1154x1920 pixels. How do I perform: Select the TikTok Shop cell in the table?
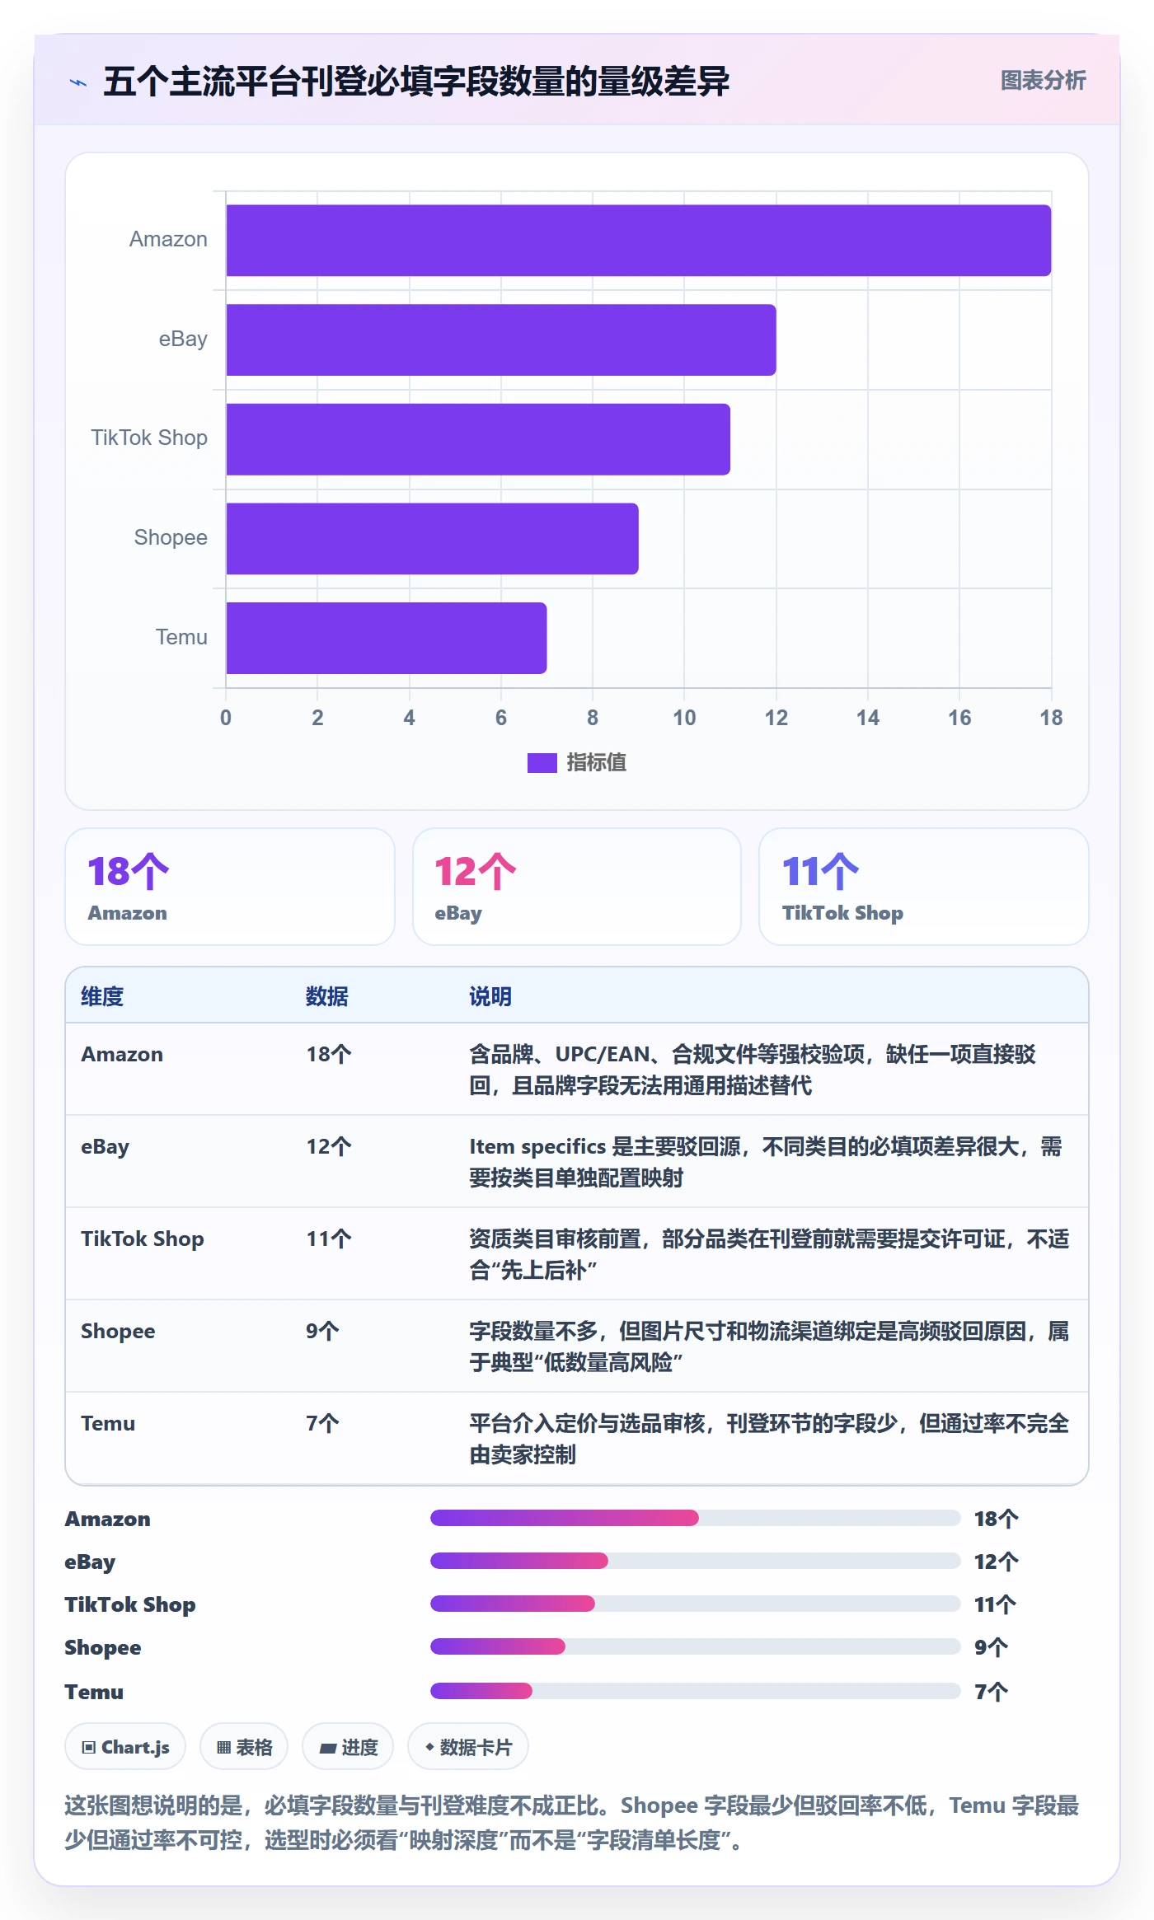pyautogui.click(x=143, y=1239)
